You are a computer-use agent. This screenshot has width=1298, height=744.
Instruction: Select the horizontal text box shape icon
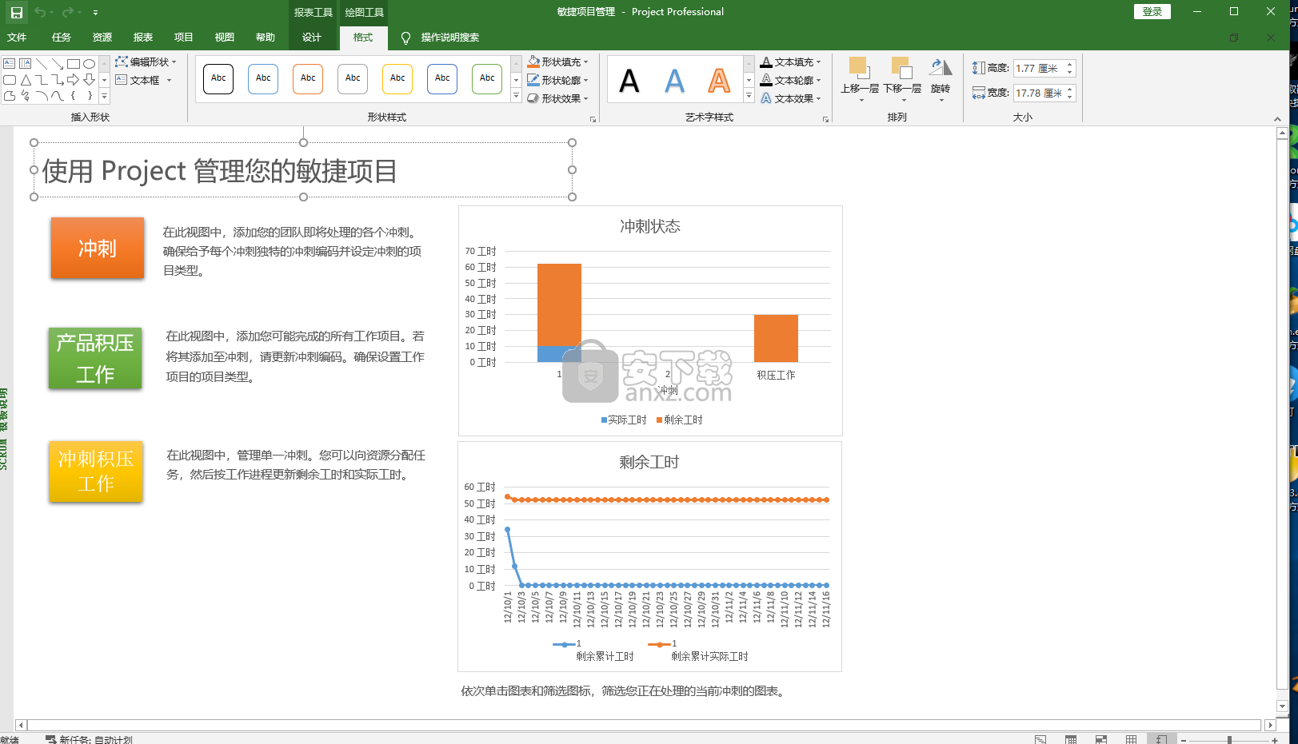10,63
